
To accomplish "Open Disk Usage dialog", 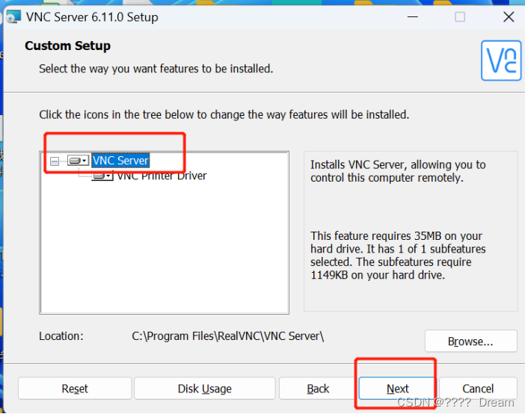I will pos(205,389).
